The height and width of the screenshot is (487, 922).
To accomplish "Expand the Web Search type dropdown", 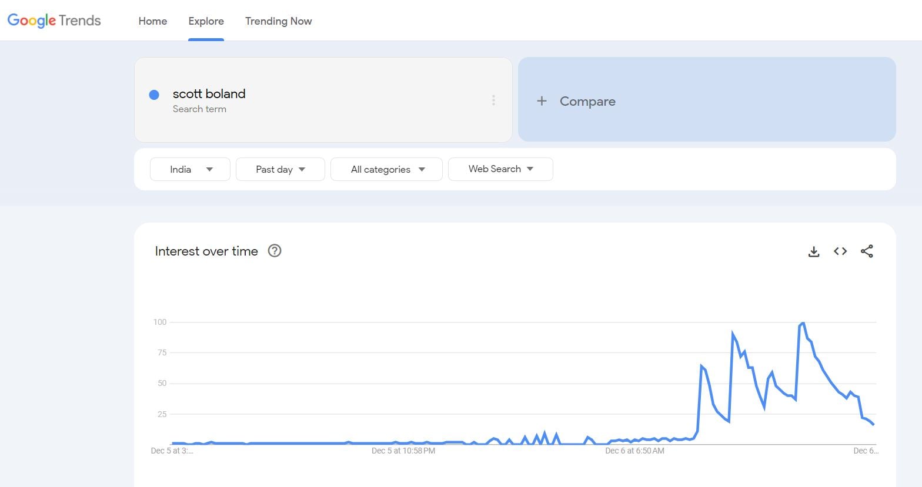I will click(x=500, y=169).
